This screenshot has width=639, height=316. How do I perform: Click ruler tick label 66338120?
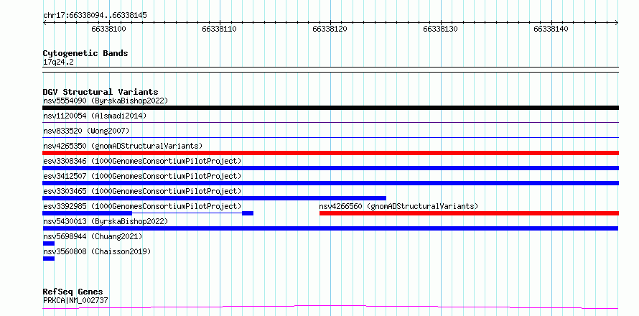[330, 29]
